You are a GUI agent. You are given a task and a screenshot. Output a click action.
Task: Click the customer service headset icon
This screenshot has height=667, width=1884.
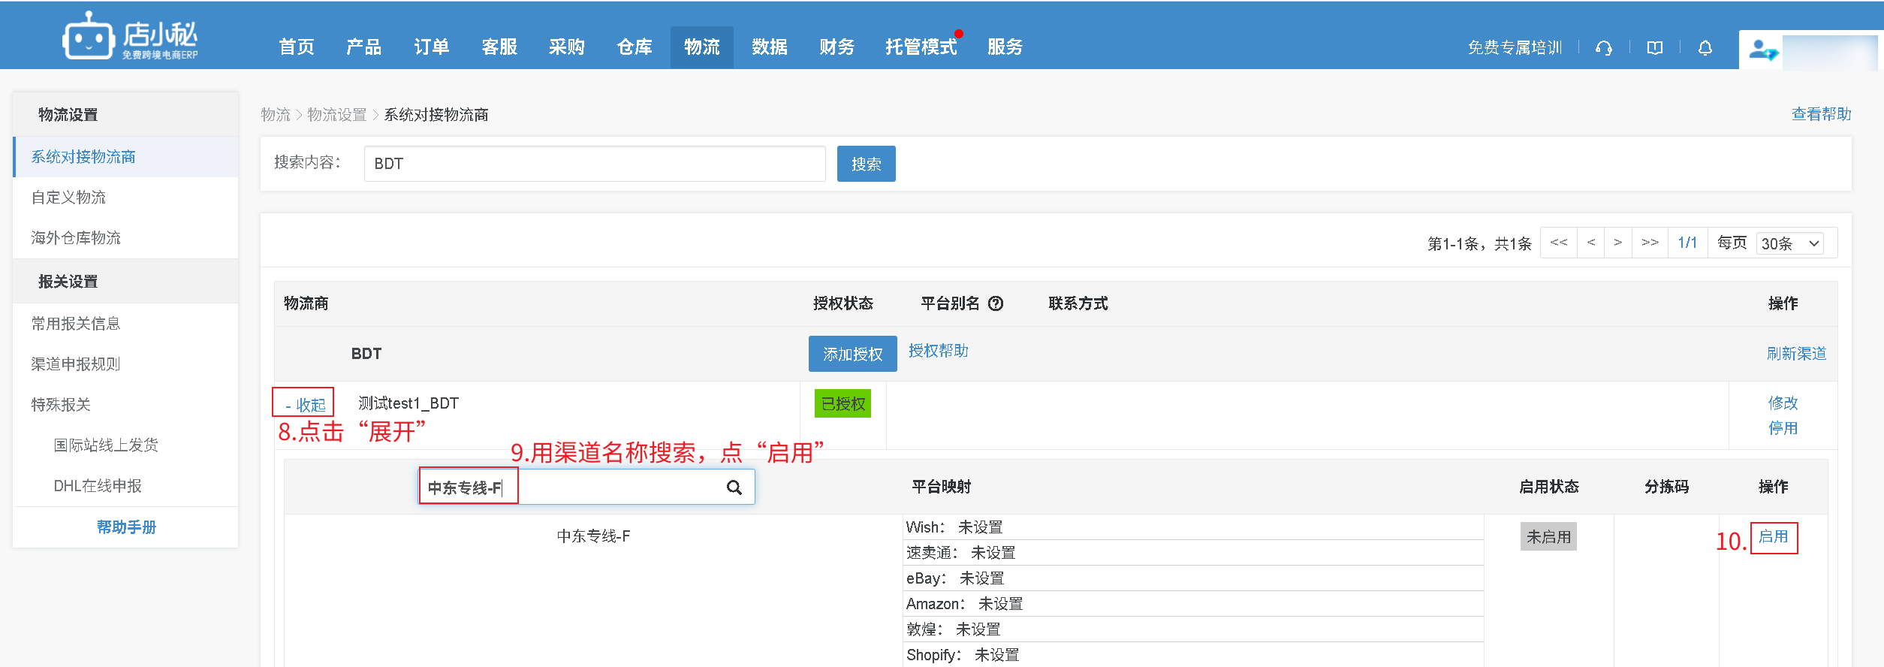point(1604,48)
